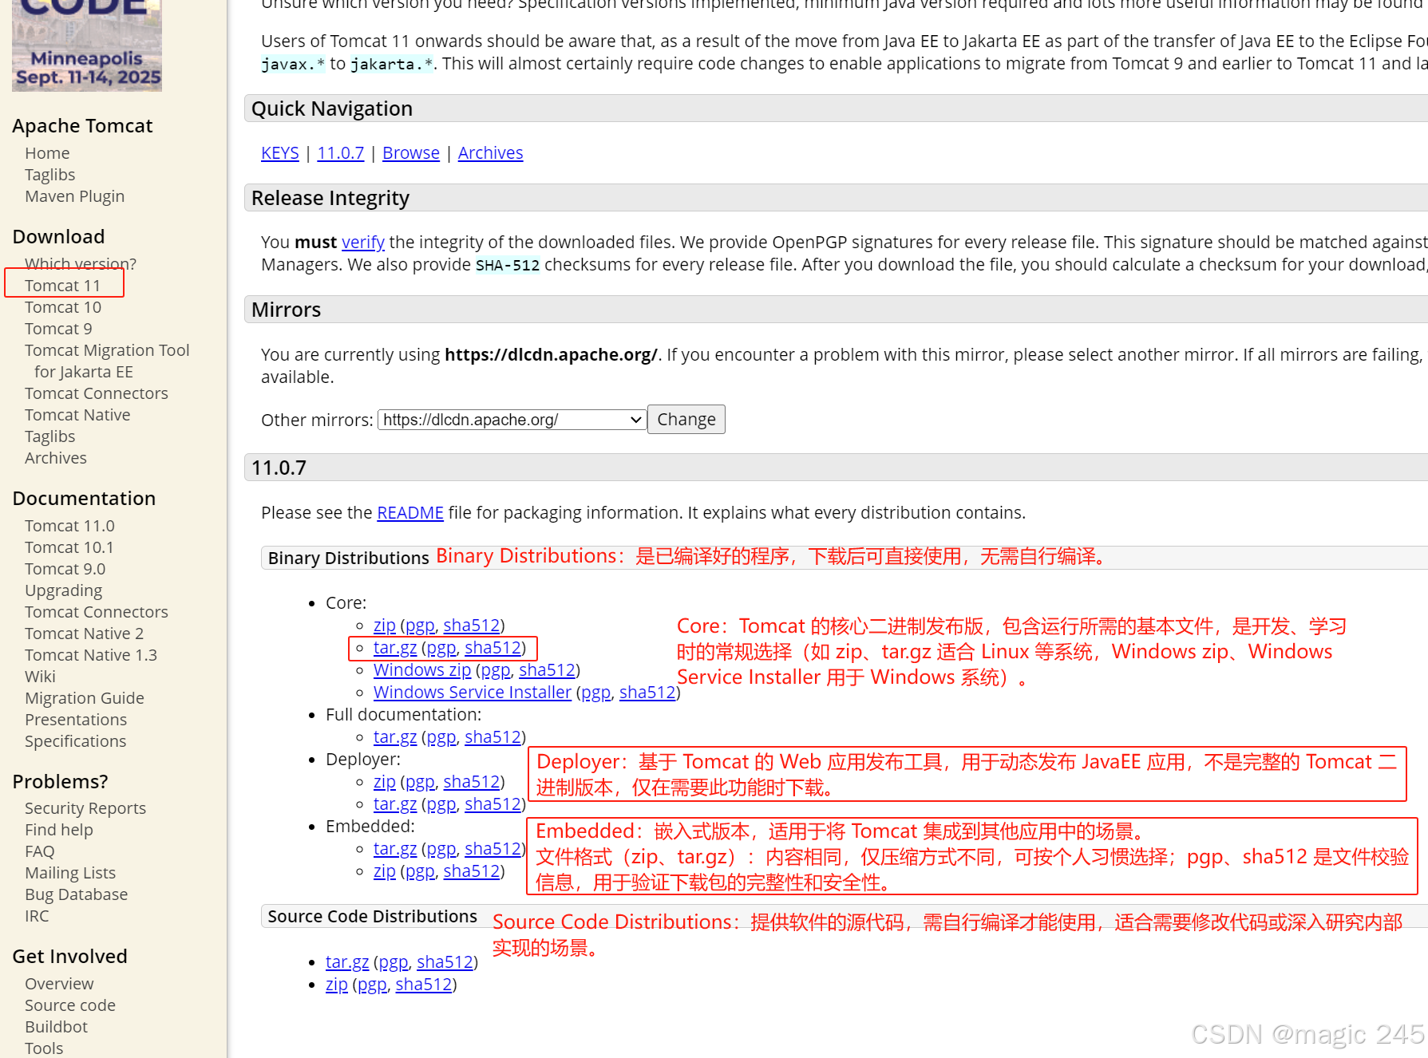Open sha512 for source code zip
Screen dimensions: 1428x1058
pyautogui.click(x=424, y=985)
